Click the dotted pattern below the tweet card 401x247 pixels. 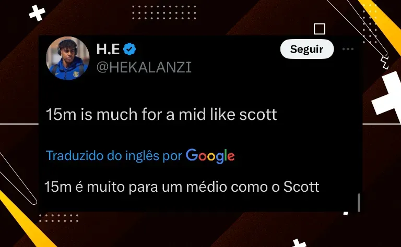tap(58, 218)
